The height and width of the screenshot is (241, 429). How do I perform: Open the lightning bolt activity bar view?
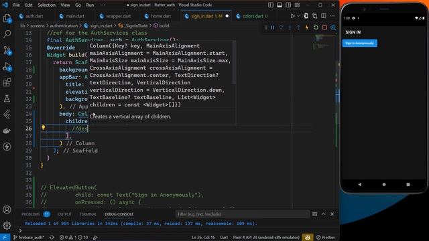coord(7,147)
